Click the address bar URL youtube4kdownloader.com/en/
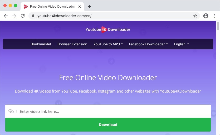 click(x=64, y=16)
